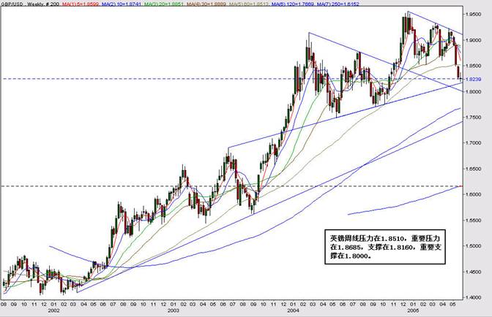
Task: Click the 1.6000 price axis label
Action: pos(474,194)
